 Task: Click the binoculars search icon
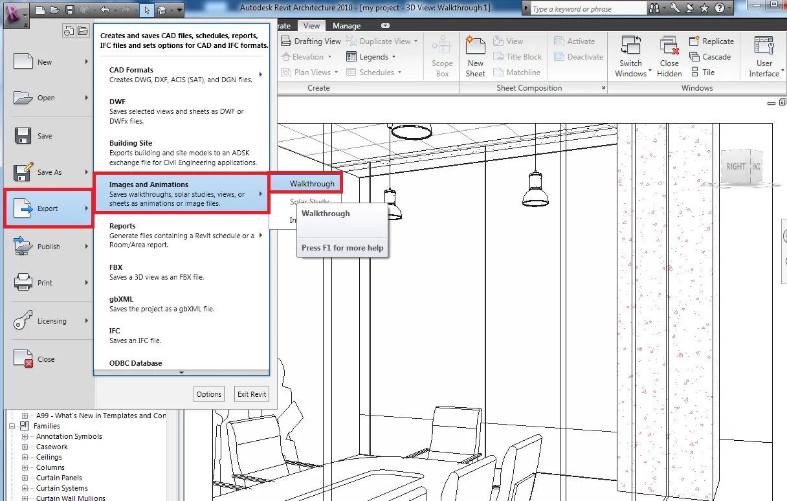point(654,8)
